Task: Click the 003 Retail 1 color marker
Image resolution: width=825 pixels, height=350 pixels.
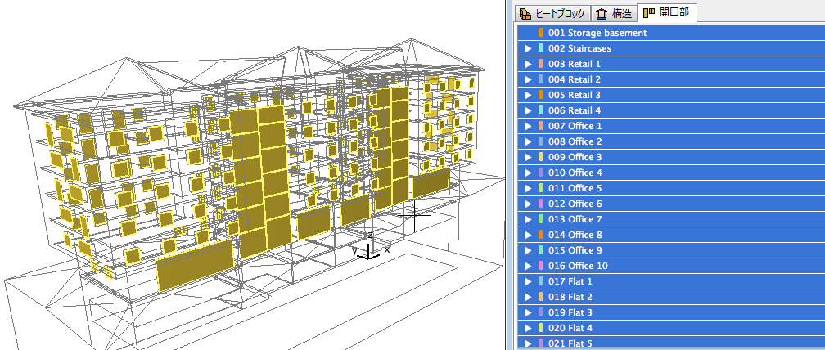Action: (x=541, y=64)
